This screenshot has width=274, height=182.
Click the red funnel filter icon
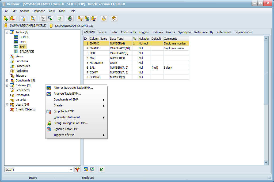coord(77,169)
